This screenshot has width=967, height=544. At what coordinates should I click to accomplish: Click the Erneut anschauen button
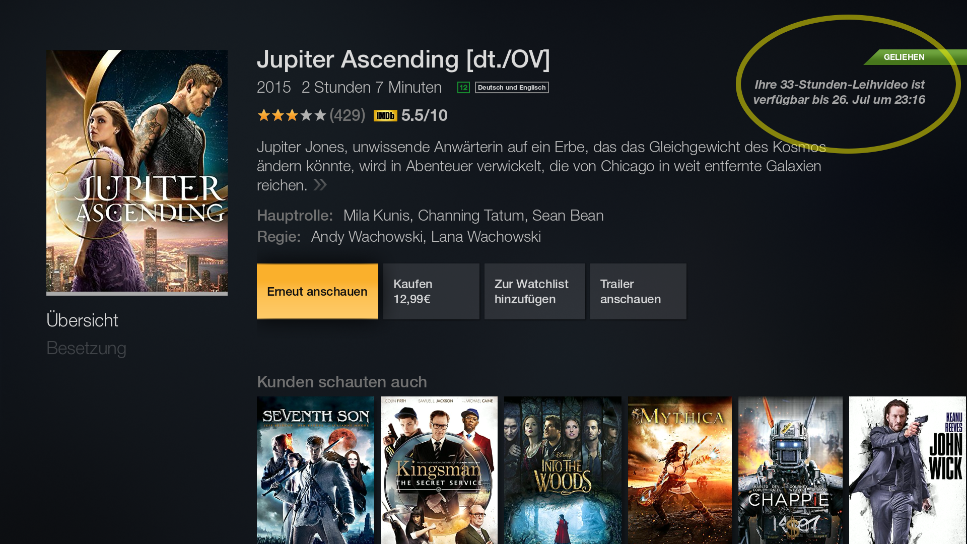point(317,291)
